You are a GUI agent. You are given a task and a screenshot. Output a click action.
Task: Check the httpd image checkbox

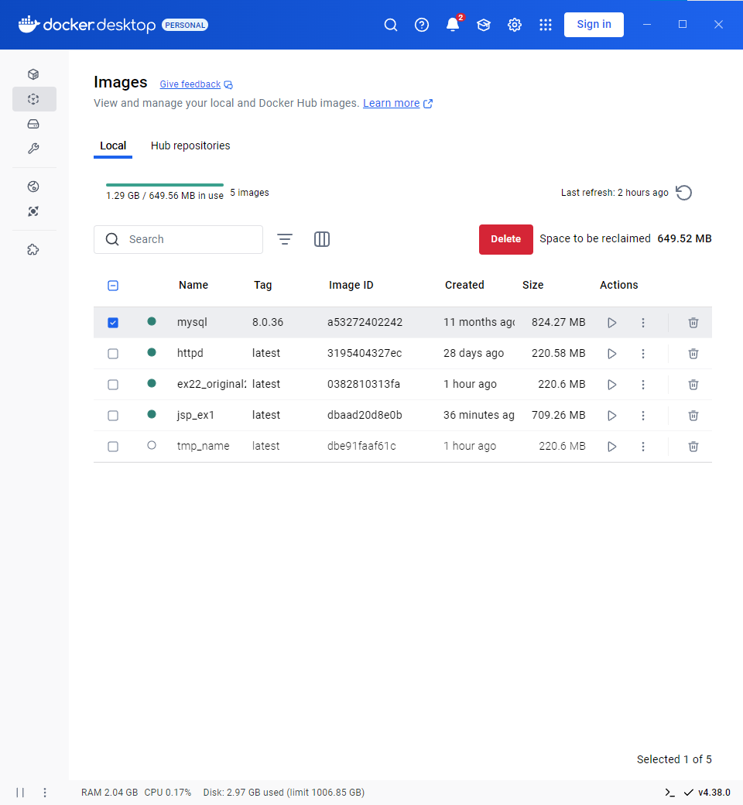113,354
